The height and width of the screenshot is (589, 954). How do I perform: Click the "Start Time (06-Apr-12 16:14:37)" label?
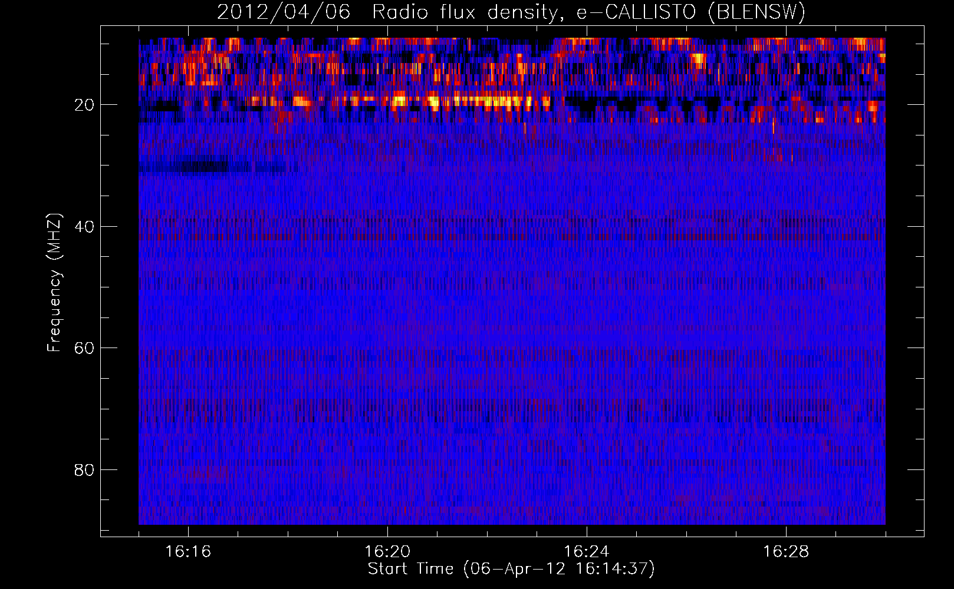coord(511,569)
